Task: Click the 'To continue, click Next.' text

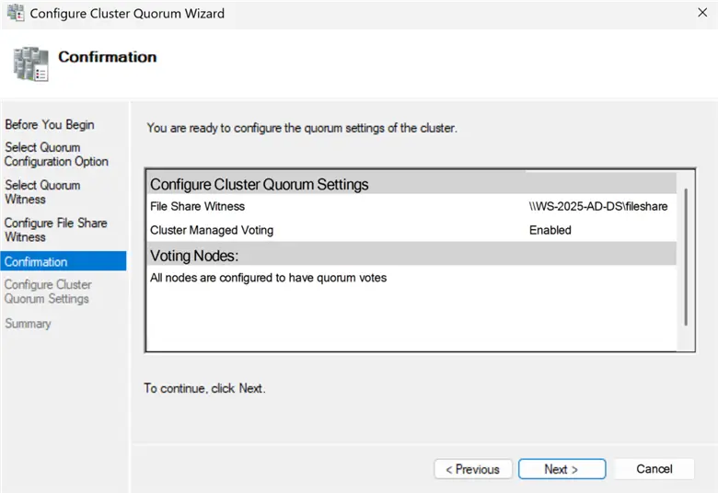Action: tap(204, 388)
